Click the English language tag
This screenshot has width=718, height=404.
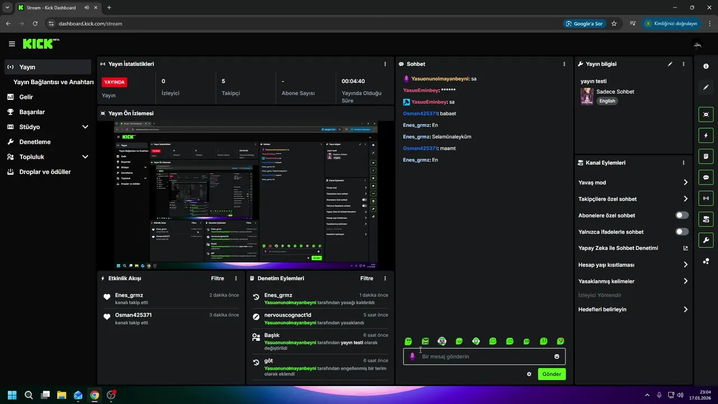click(x=607, y=101)
